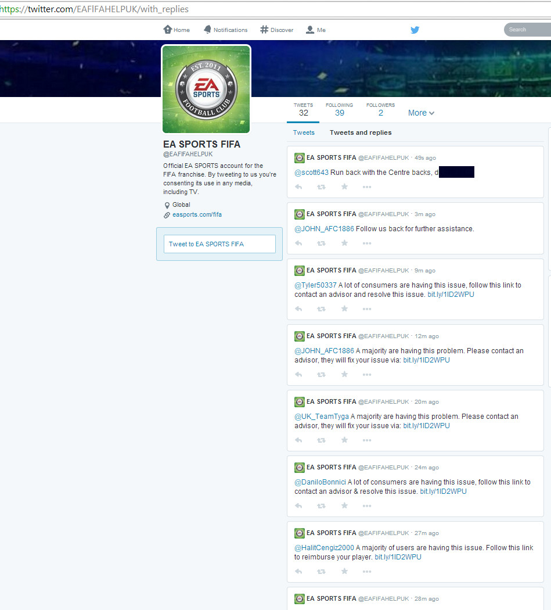Click the Tweet to EA SPORTS FIFA box
This screenshot has height=610, width=551.
click(219, 244)
